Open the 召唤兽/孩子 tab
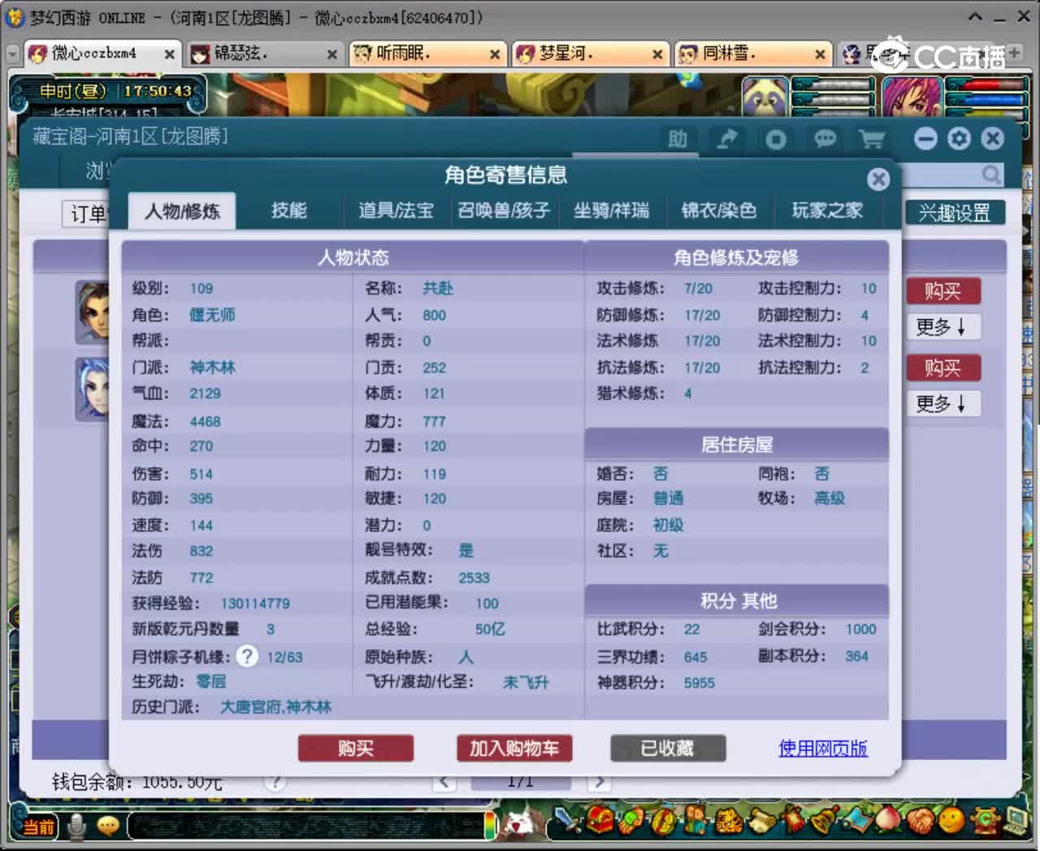Viewport: 1040px width, 851px height. [504, 210]
